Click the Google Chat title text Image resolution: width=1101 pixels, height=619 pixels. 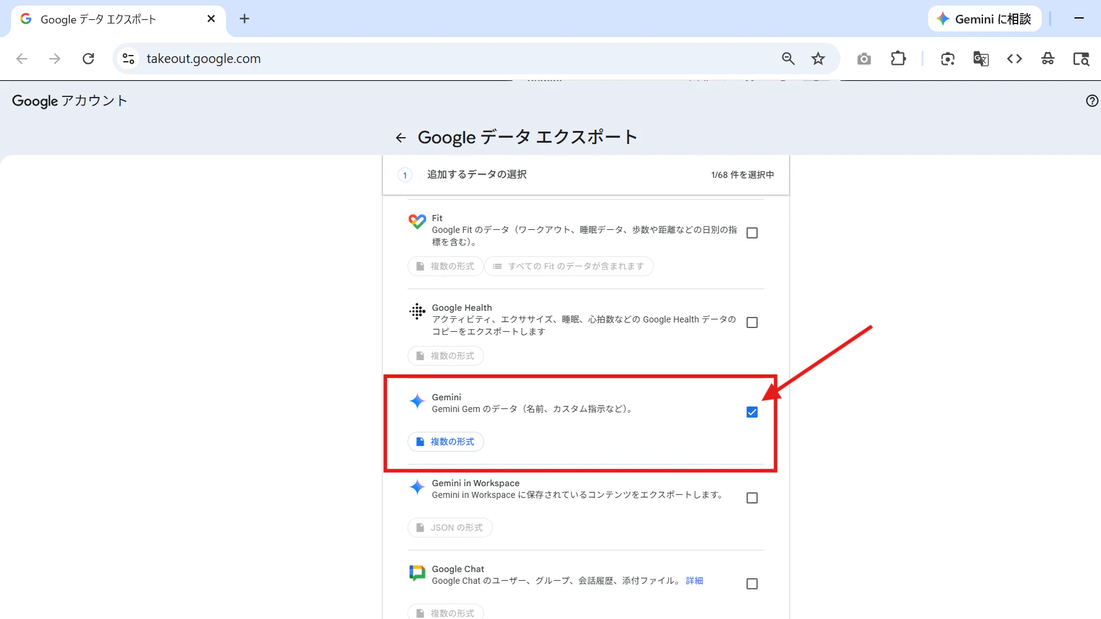(x=458, y=569)
